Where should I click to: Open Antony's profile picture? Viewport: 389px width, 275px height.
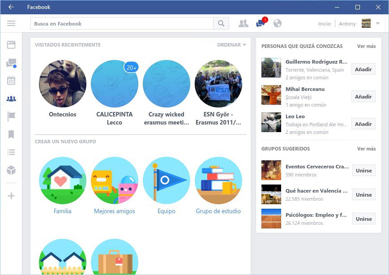[x=366, y=23]
